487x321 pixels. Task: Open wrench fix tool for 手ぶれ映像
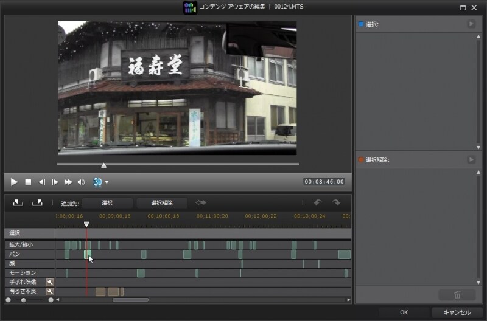pyautogui.click(x=50, y=282)
